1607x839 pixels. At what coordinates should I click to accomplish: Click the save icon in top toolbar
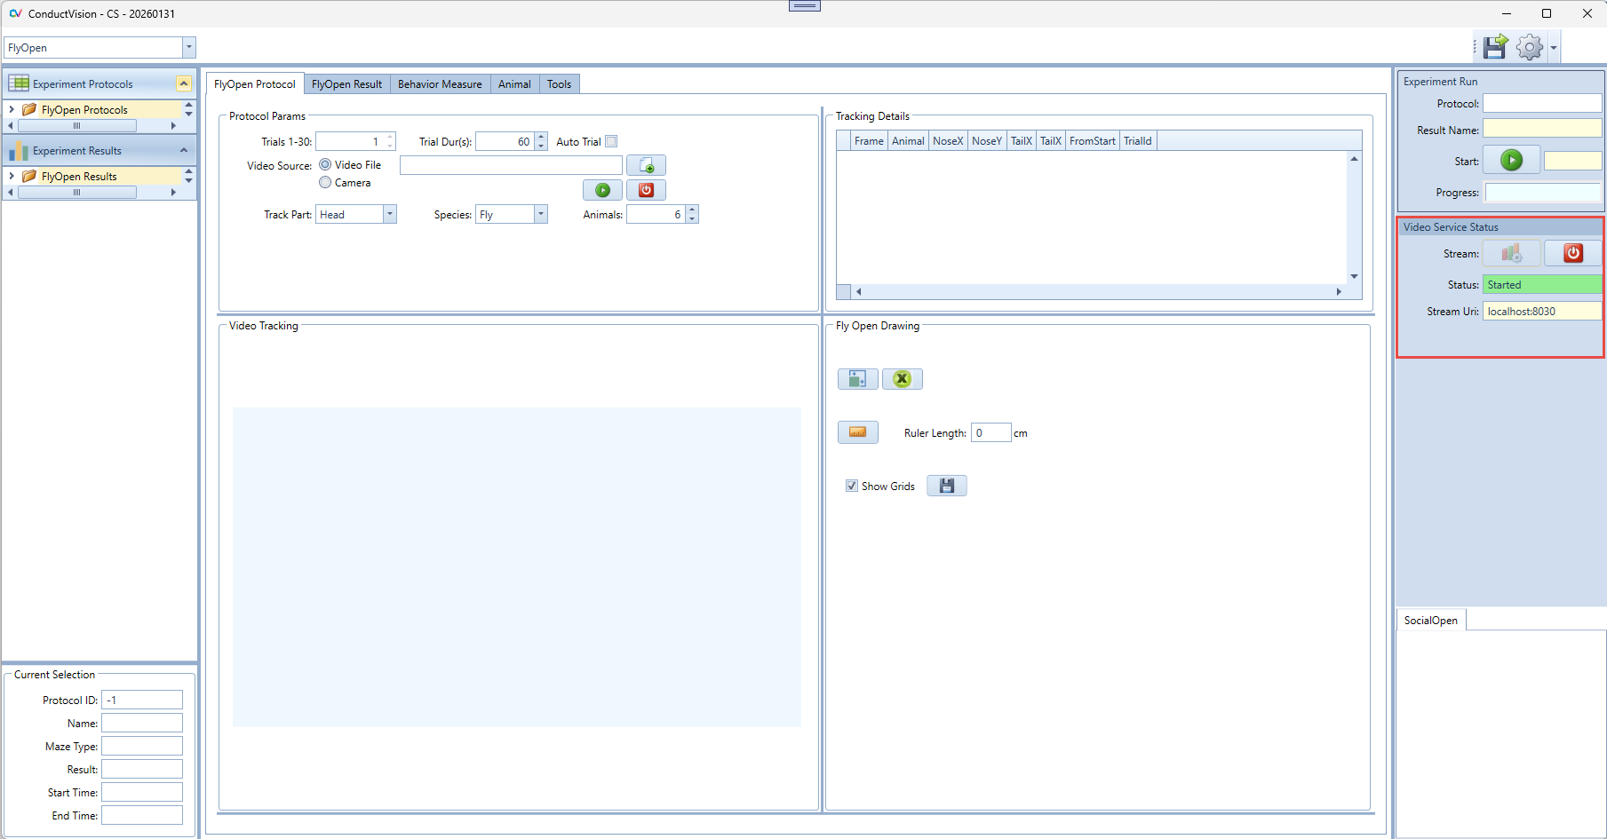pyautogui.click(x=1495, y=47)
